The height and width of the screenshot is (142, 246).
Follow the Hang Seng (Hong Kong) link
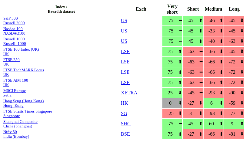click(x=24, y=101)
